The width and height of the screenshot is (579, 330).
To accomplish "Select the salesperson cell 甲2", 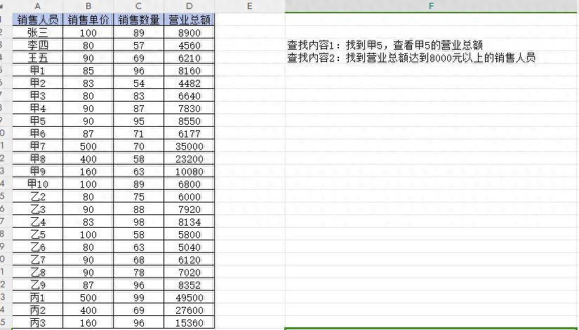I will coord(38,83).
